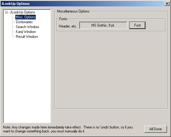This screenshot has width=171, height=137.
Task: Click the "Header, etc." label
Action: [68, 26]
